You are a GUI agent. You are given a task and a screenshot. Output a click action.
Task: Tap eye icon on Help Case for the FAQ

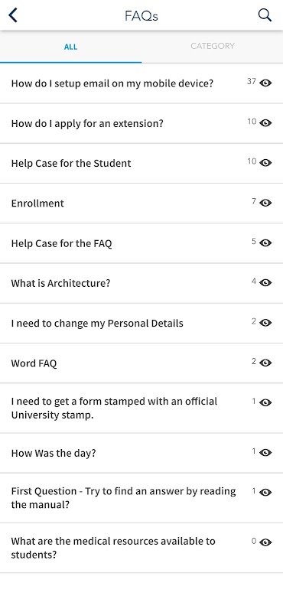(x=265, y=243)
